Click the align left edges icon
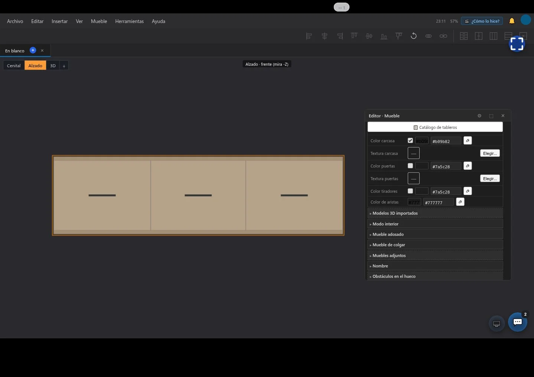534x377 pixels. [x=309, y=36]
